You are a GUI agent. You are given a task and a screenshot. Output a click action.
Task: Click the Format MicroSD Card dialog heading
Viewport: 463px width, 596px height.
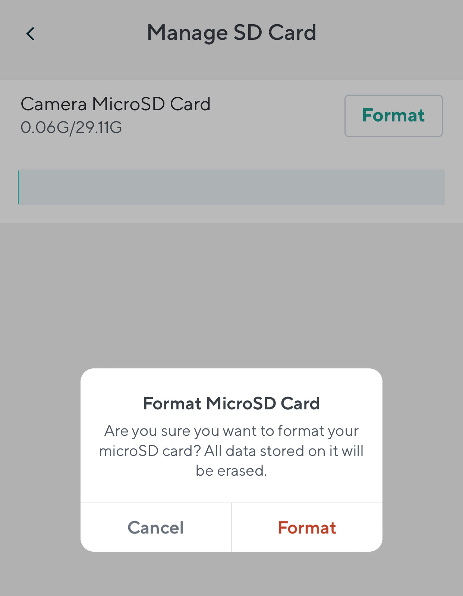tap(231, 403)
